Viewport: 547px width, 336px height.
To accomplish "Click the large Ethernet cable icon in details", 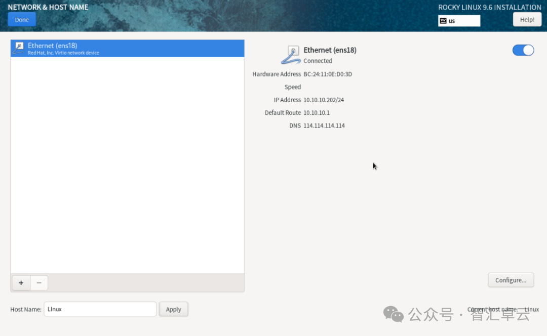I will pyautogui.click(x=291, y=55).
